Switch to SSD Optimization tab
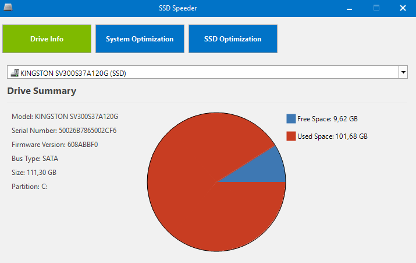Viewport: 416px width, 263px height. (233, 39)
